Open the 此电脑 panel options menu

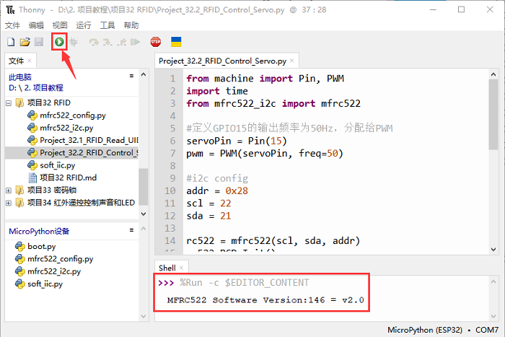(131, 76)
